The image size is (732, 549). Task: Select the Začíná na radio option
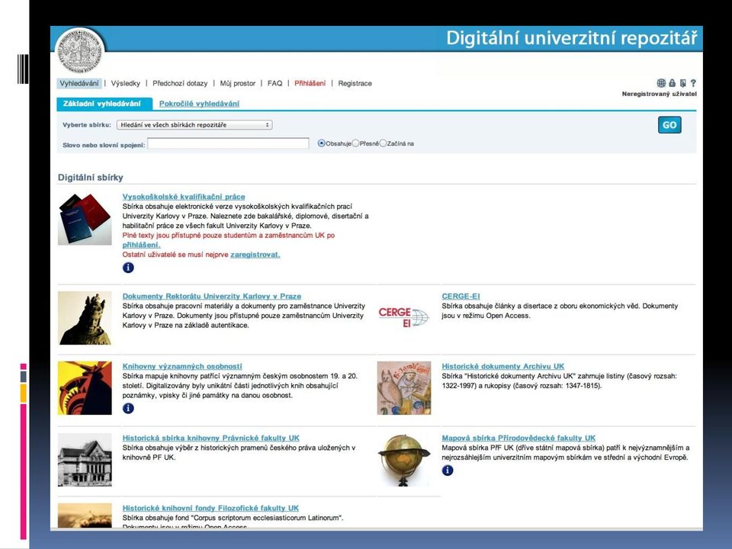pos(383,143)
